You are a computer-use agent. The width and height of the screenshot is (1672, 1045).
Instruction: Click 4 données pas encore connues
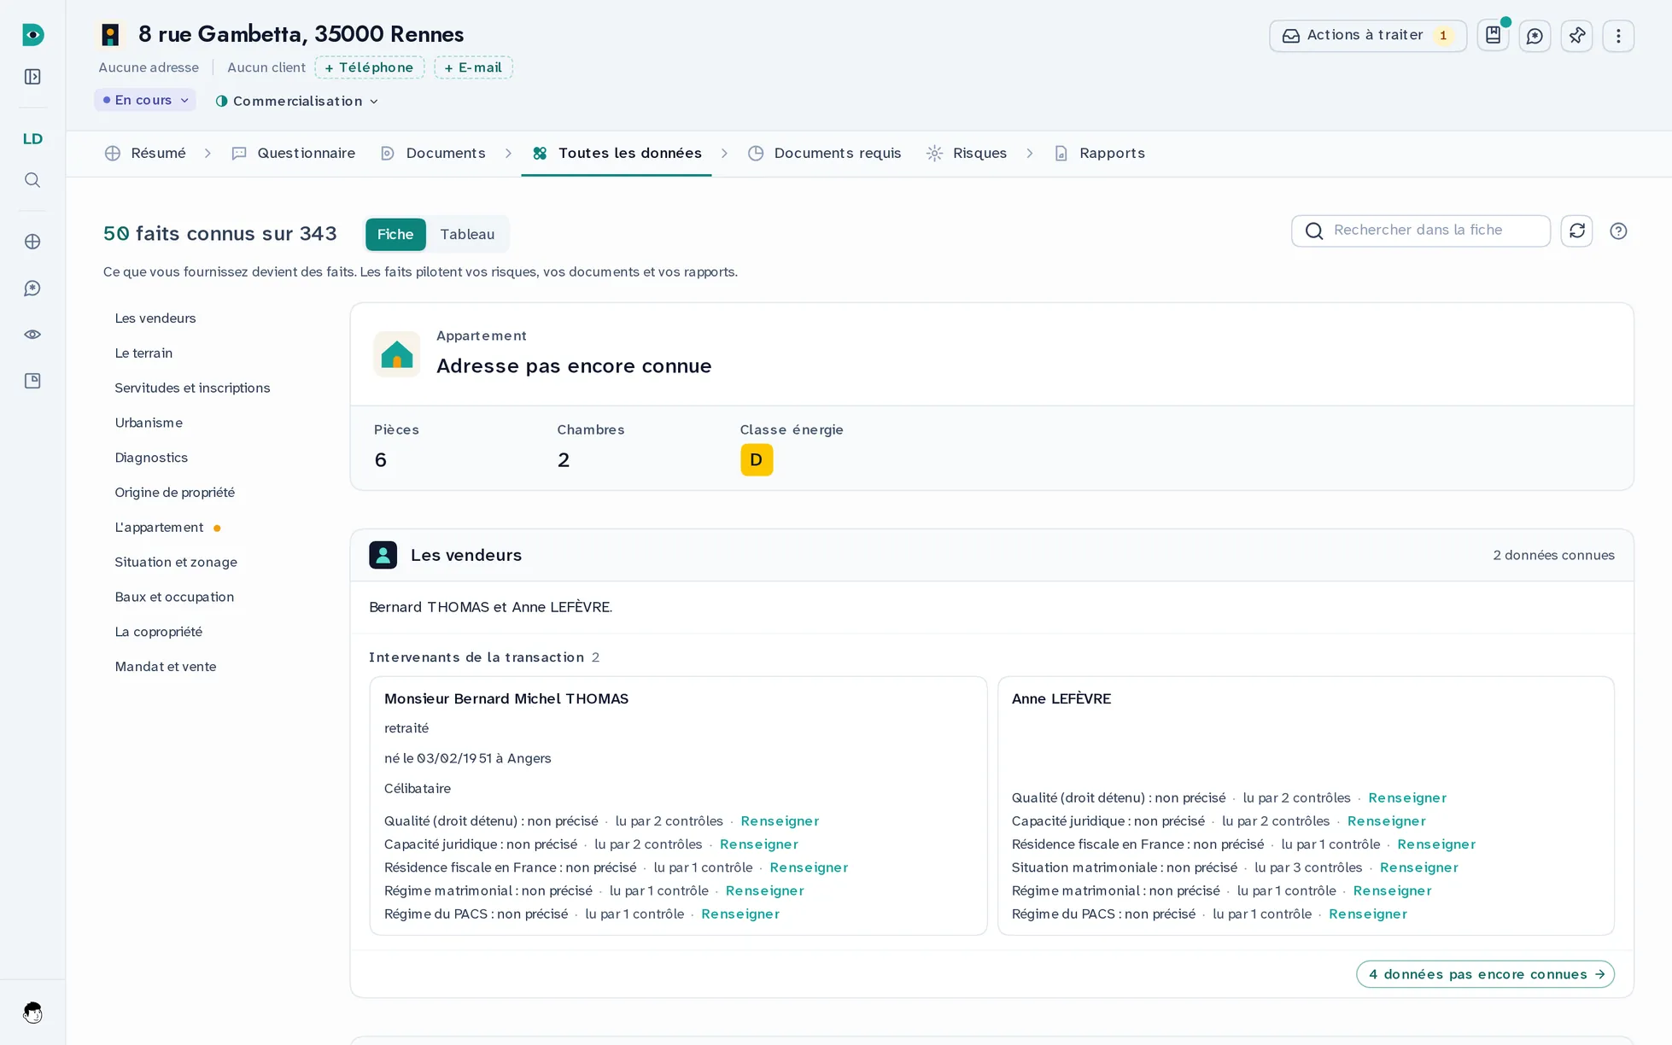[x=1485, y=974]
